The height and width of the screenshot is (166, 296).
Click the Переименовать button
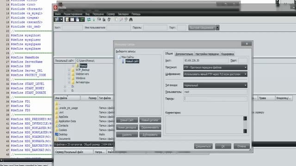(x=150, y=127)
